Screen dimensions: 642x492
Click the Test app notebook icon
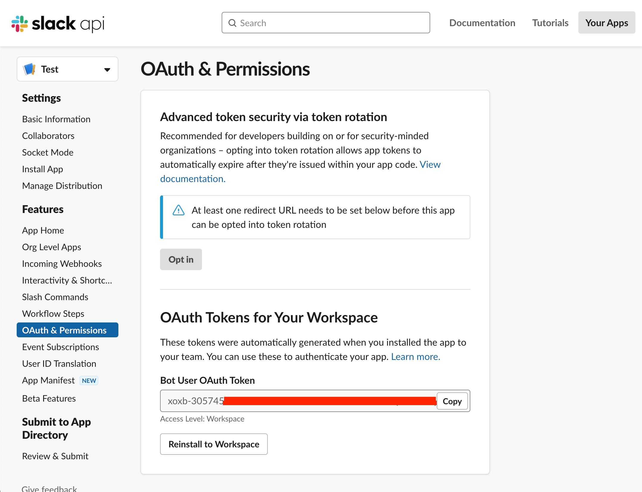29,69
